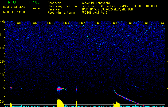Click the 1433 time marker
168x107 pixels.
click(x=50, y=23)
